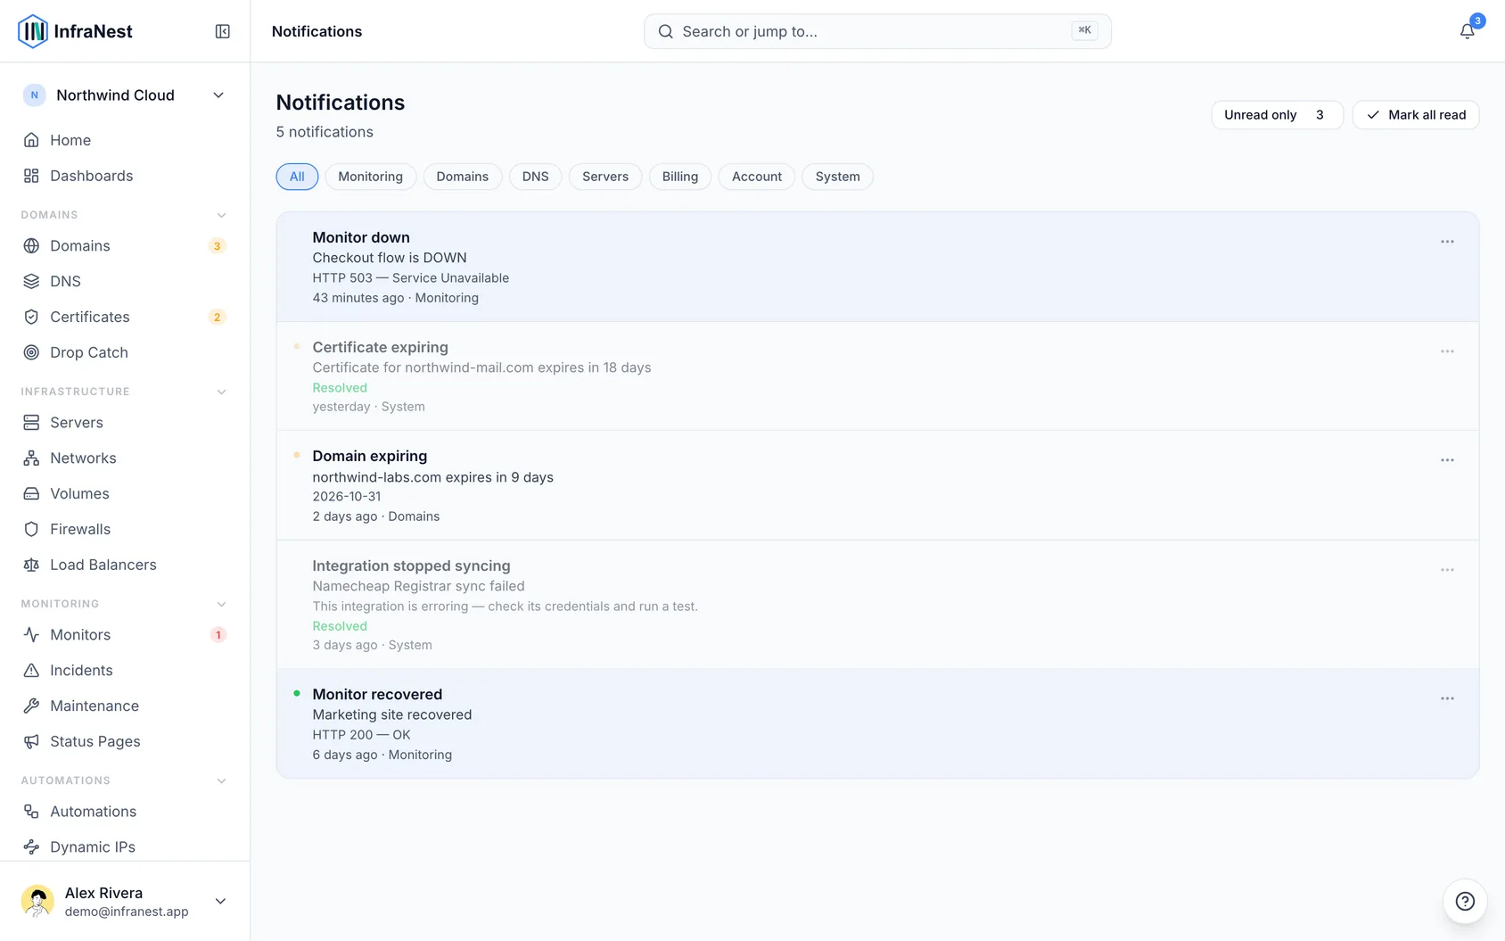Click the Dashboards grid icon

click(31, 176)
